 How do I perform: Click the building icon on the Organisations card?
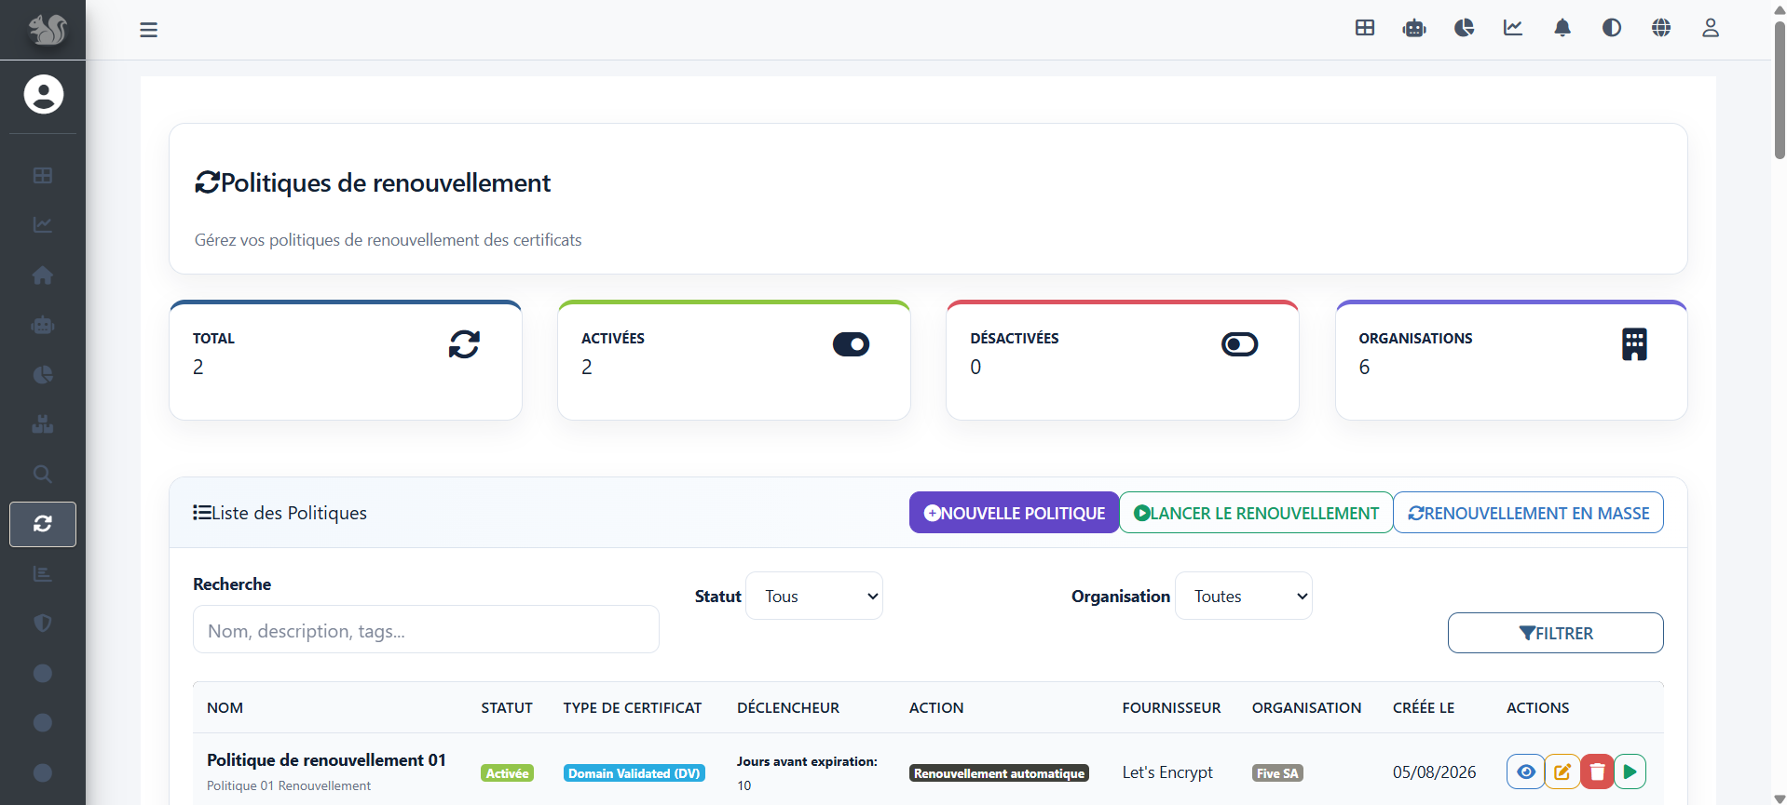pyautogui.click(x=1634, y=344)
